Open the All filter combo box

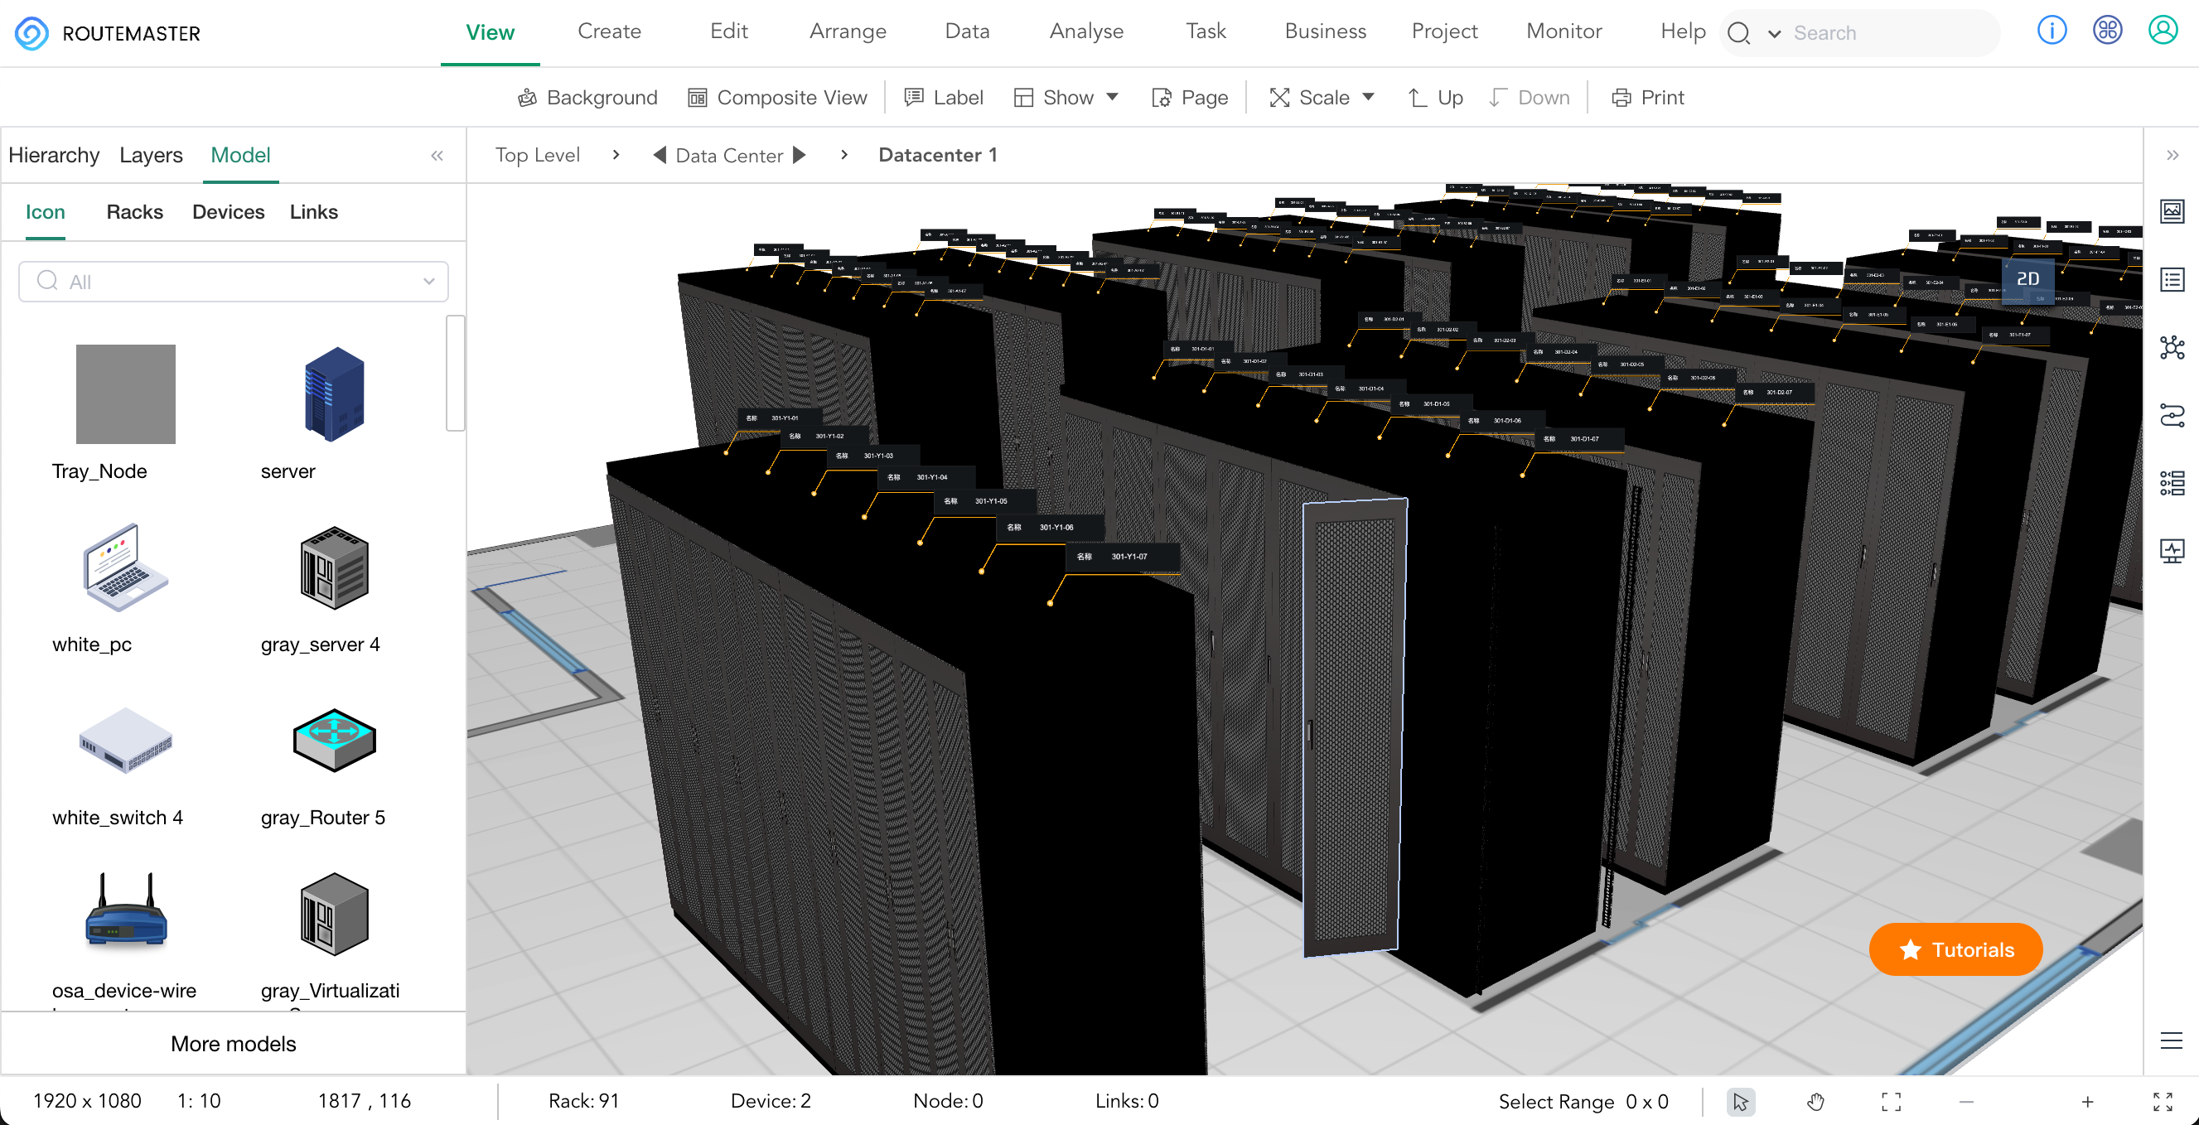[x=233, y=282]
